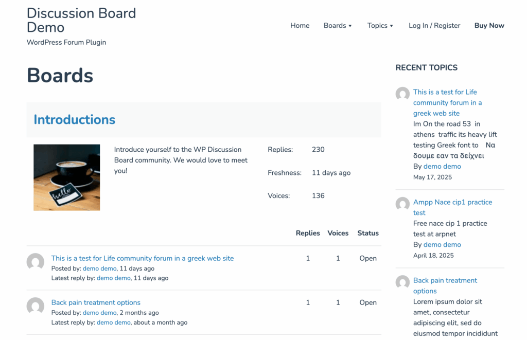Expand the Boards dropdown menu

[337, 25]
